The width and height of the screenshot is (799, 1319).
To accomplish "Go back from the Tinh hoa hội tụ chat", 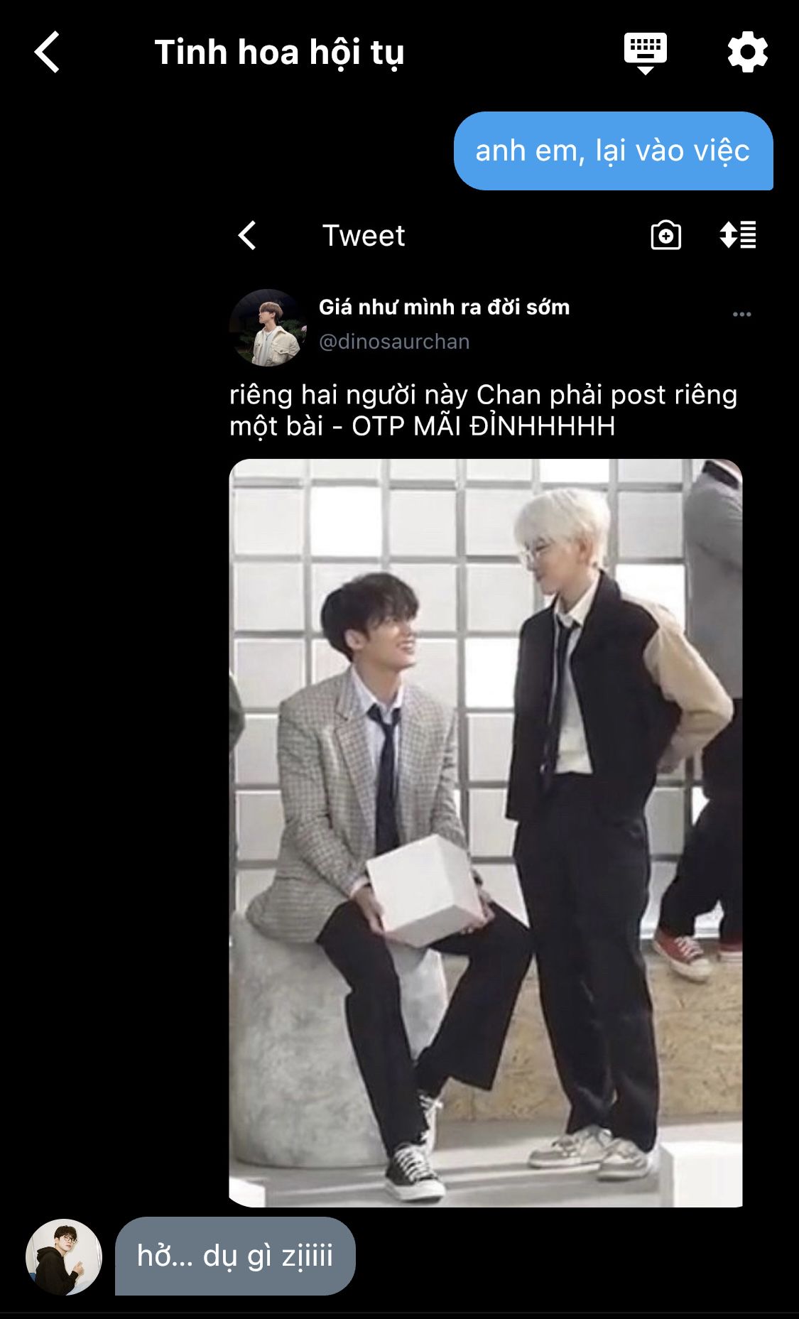I will point(47,52).
